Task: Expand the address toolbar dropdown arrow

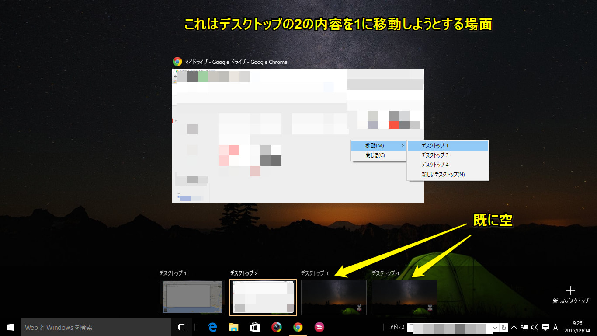Action: pyautogui.click(x=495, y=328)
